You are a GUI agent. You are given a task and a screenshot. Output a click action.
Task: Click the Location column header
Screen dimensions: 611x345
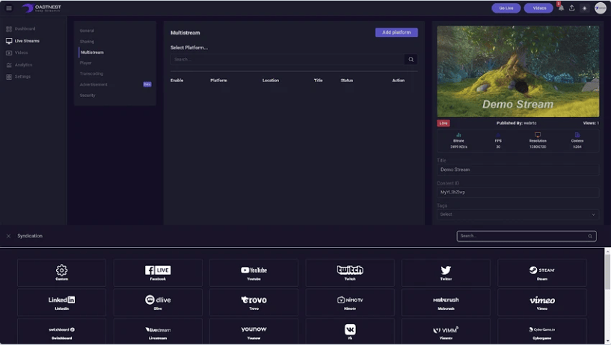click(271, 81)
